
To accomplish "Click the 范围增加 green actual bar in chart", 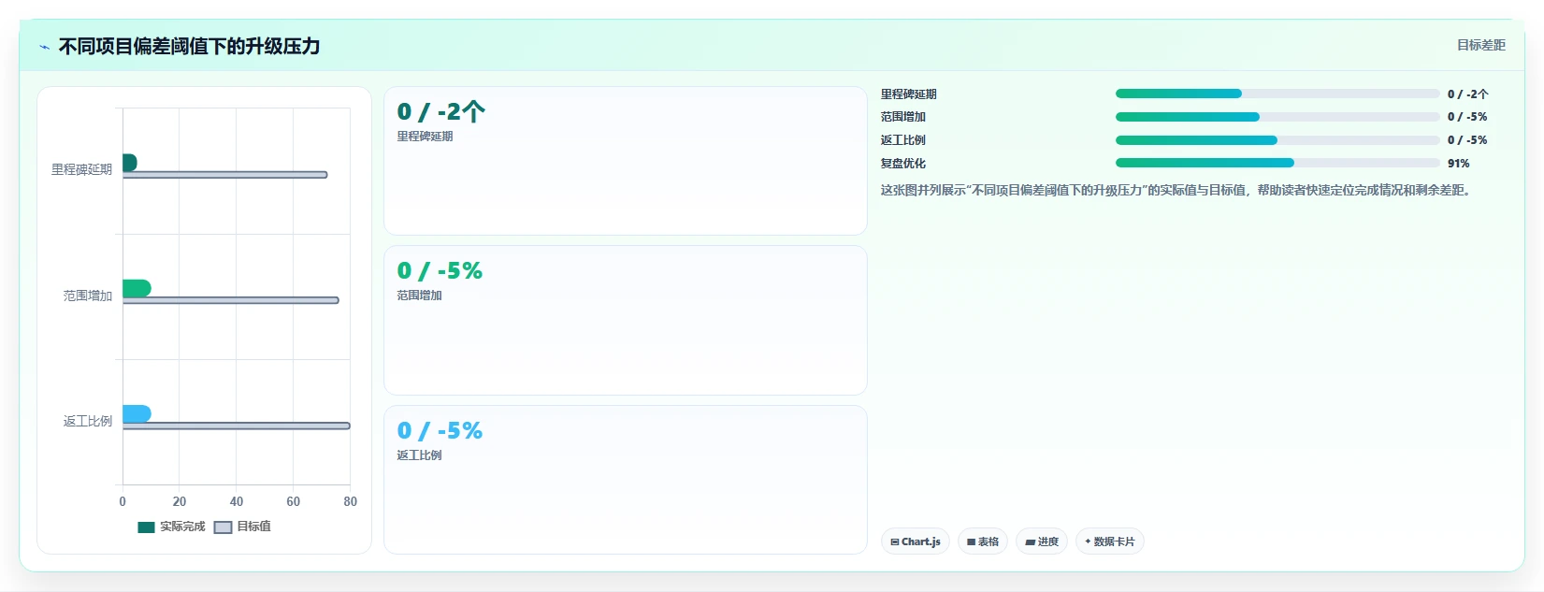I will coord(137,288).
